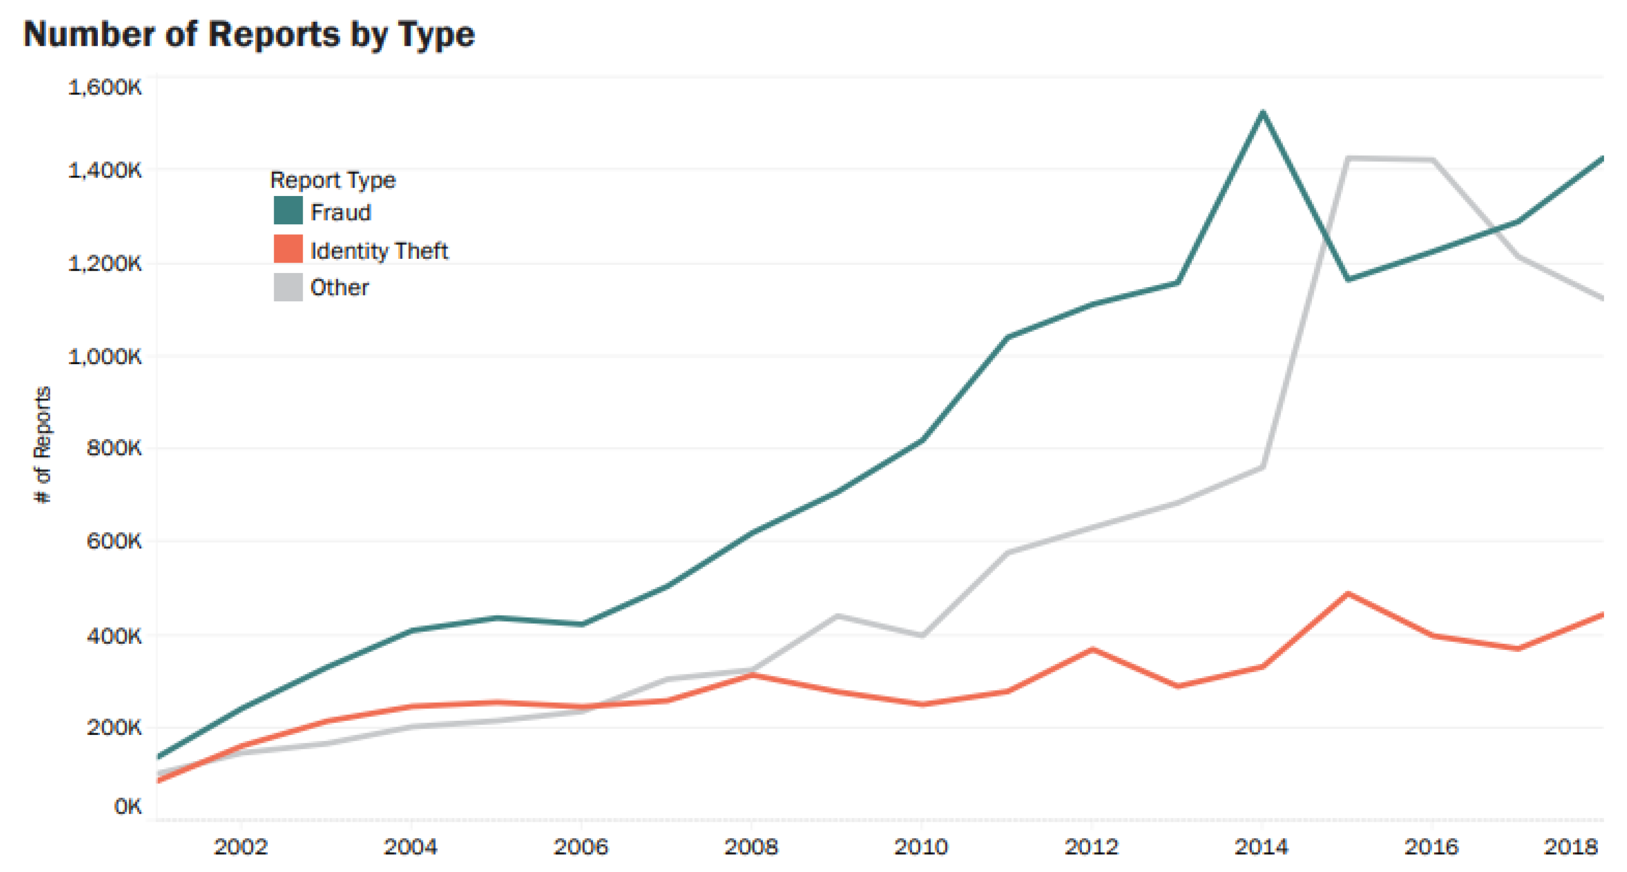Click the Other gray legend swatch
The image size is (1627, 872).
[x=288, y=287]
